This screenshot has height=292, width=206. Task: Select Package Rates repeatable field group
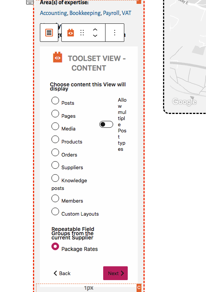[55, 247]
